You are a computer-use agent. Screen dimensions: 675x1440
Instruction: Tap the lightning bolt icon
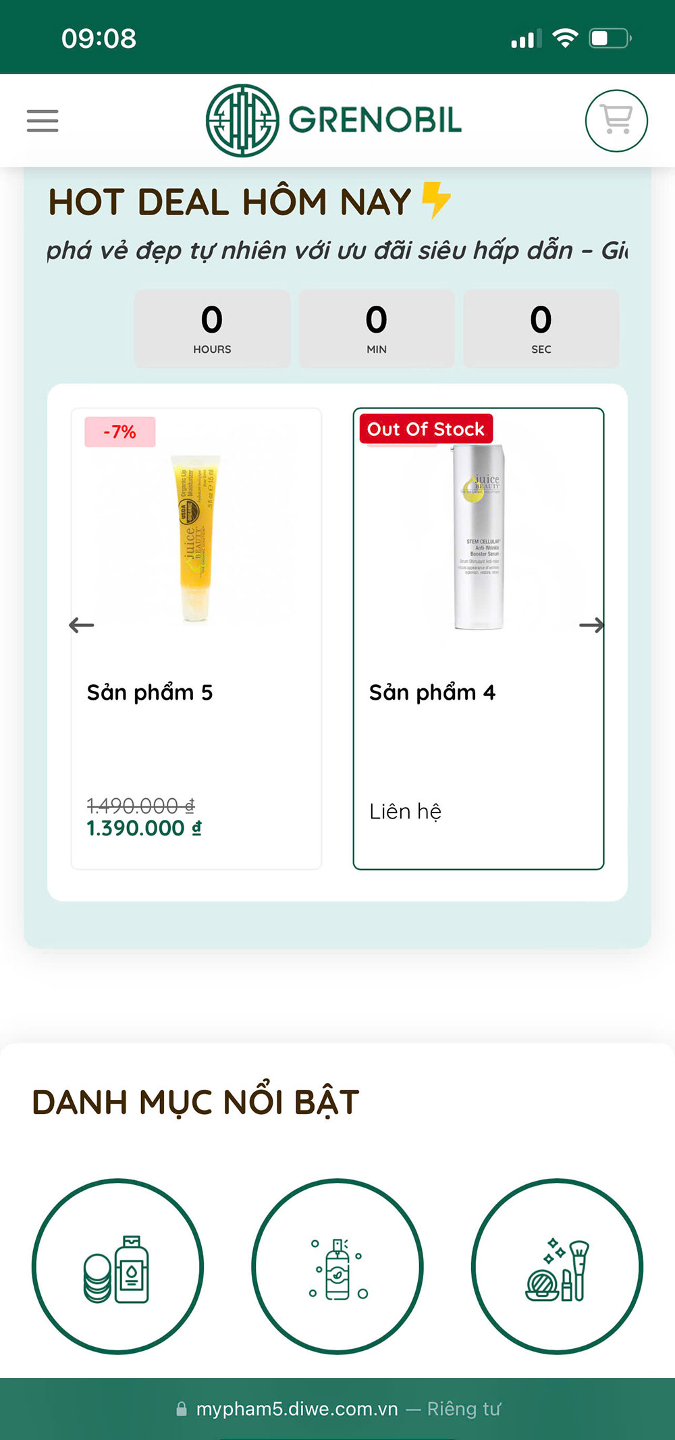coord(436,200)
